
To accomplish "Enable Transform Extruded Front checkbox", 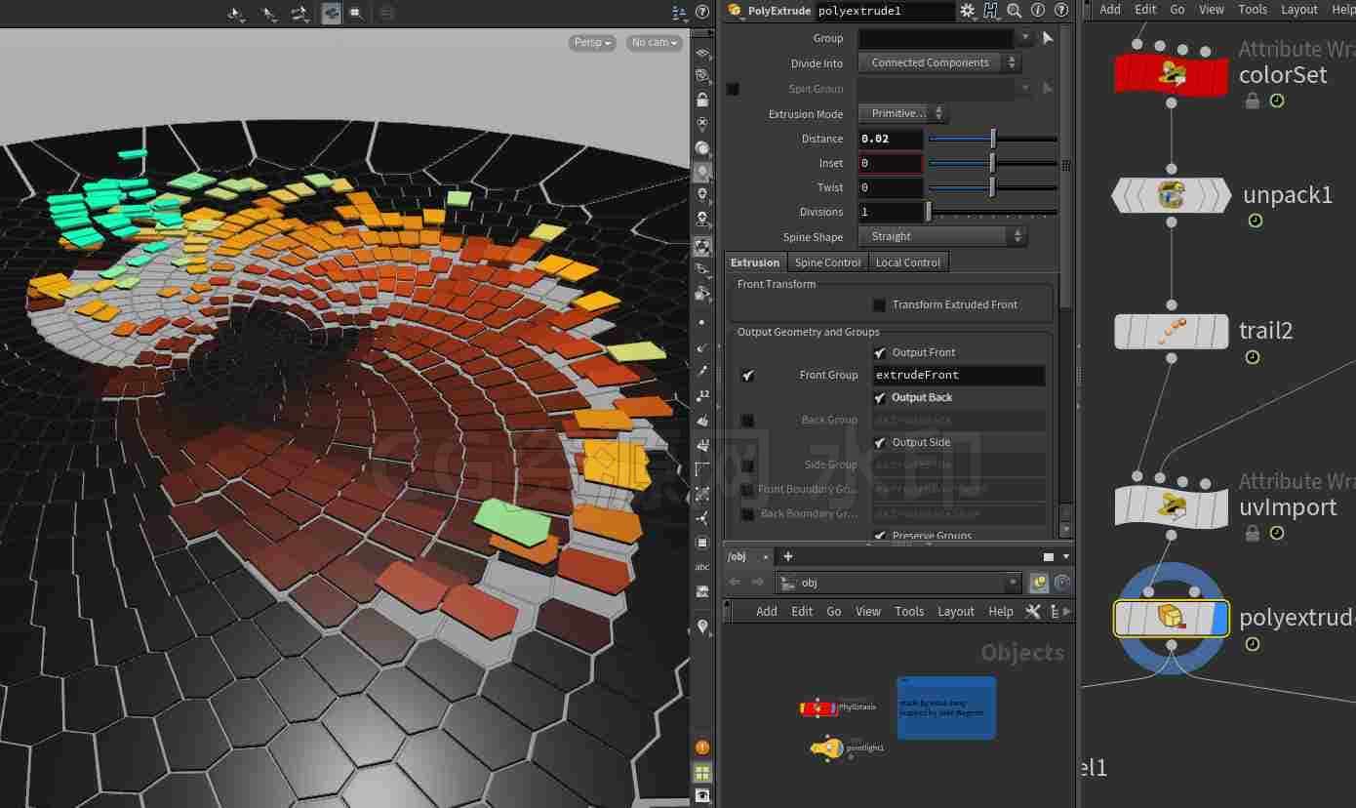I will pyautogui.click(x=879, y=305).
